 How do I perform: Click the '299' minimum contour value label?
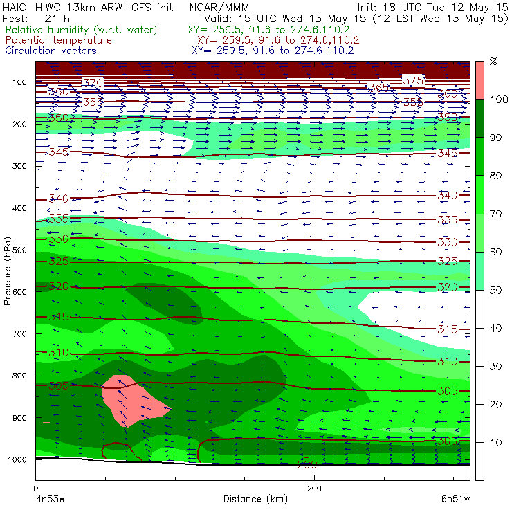click(307, 465)
